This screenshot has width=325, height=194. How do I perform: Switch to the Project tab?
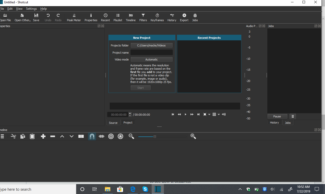128,123
